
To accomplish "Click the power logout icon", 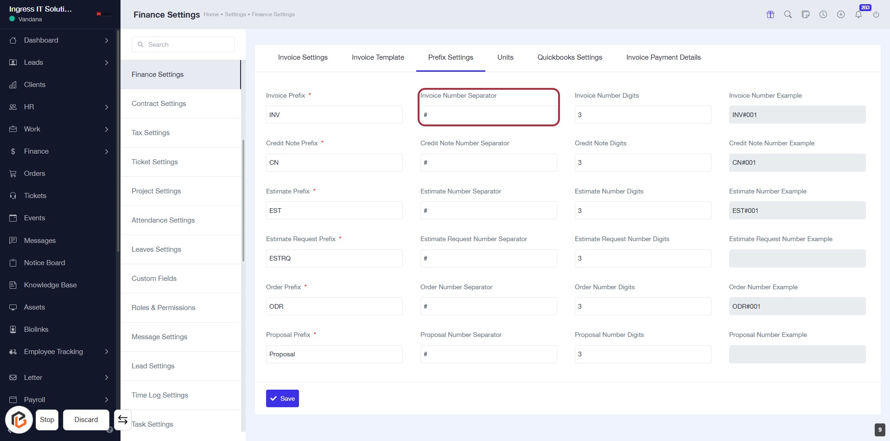I will tap(876, 14).
